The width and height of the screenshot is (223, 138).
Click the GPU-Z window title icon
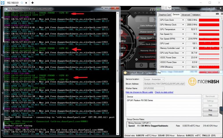[158, 9]
